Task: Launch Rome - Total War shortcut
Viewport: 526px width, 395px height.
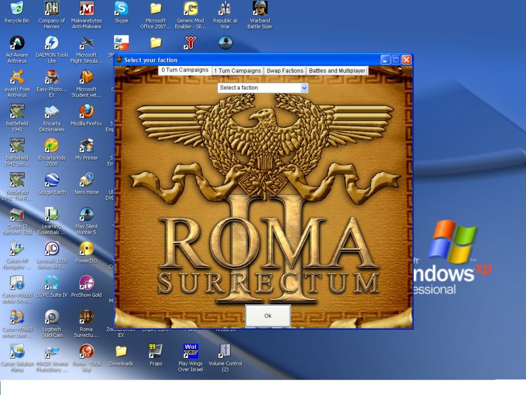Action: point(86,352)
